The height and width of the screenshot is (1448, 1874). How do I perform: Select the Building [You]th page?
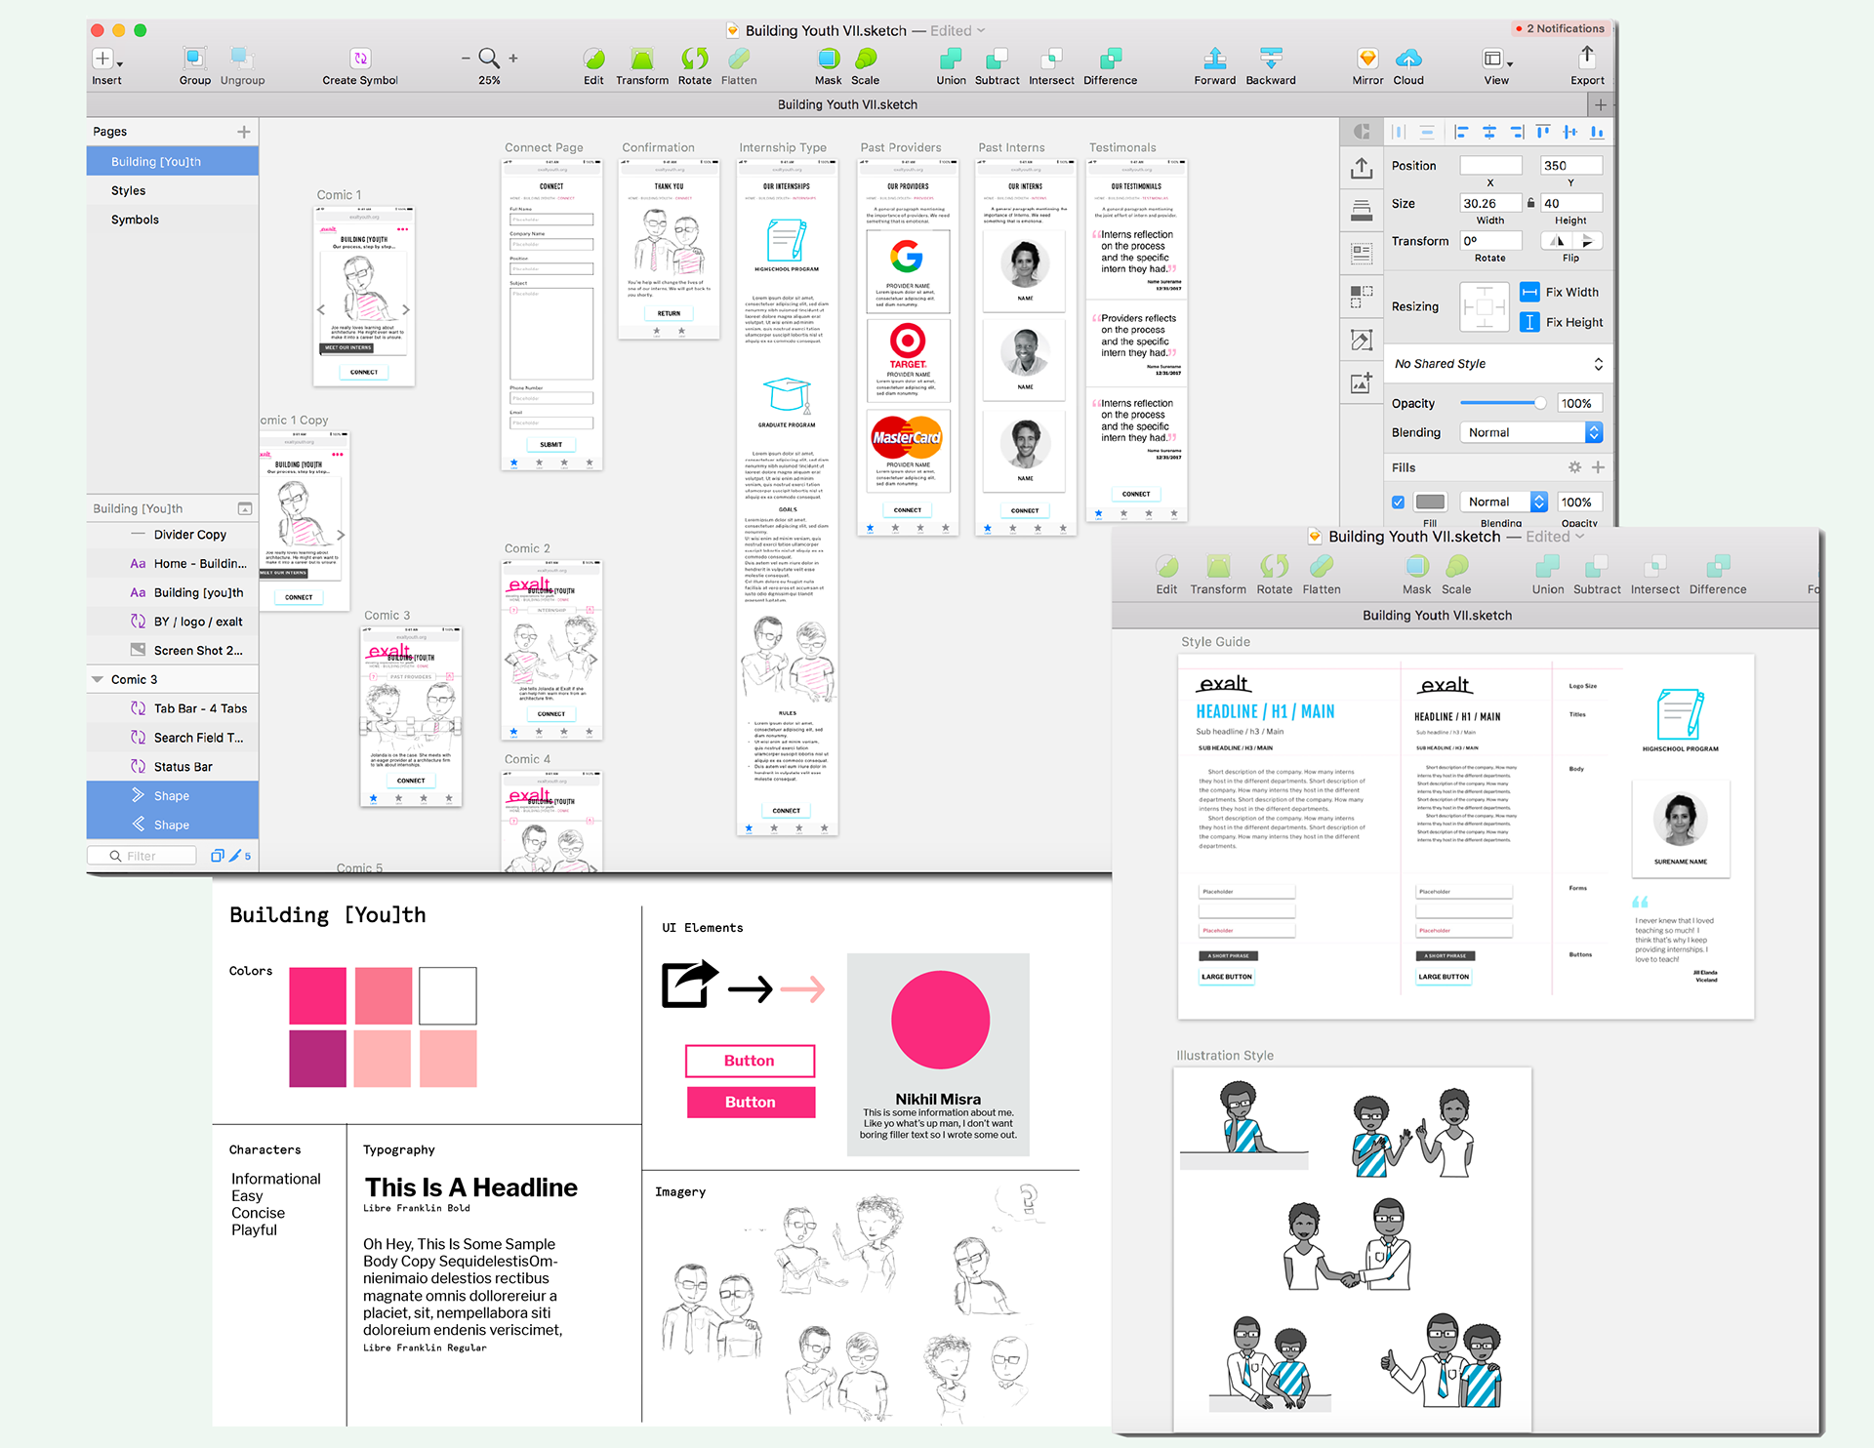click(173, 161)
